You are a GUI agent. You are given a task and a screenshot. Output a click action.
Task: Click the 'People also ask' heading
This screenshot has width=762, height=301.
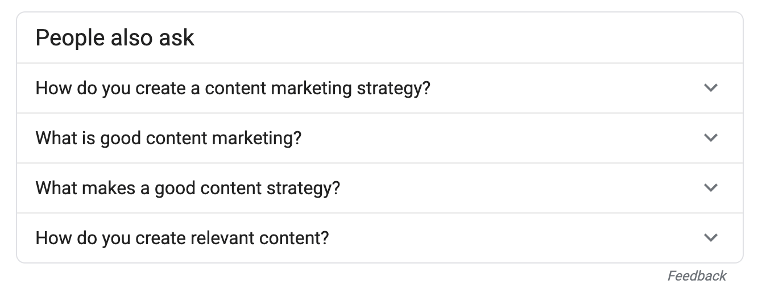click(115, 38)
